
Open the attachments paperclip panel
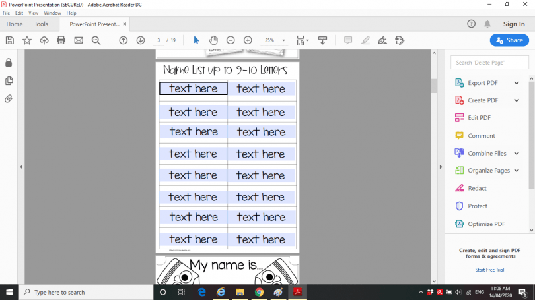click(x=9, y=99)
